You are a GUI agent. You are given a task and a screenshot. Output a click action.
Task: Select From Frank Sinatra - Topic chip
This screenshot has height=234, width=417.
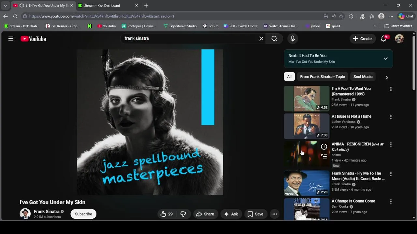coord(323,77)
